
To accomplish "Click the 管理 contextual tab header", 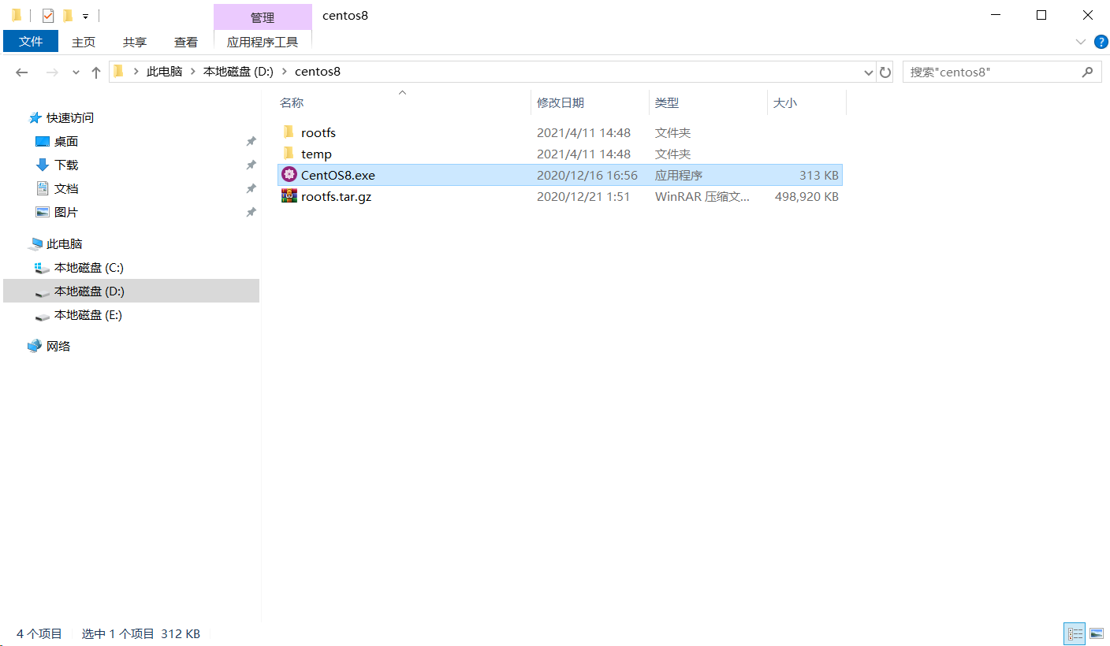I will 263,17.
